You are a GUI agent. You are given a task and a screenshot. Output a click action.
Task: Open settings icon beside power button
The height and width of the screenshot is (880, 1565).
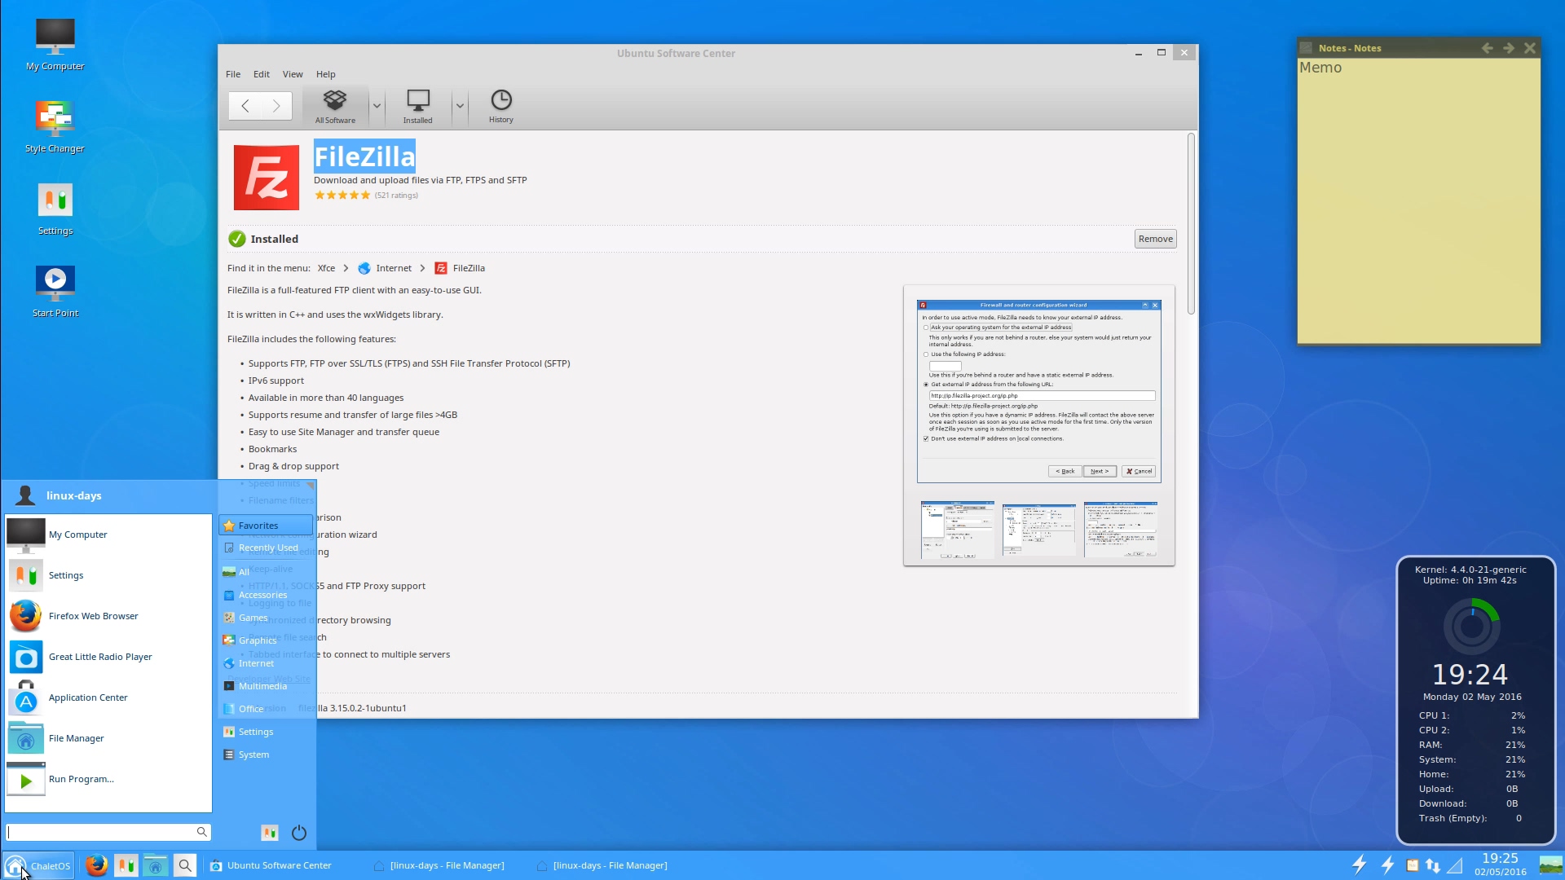270,832
